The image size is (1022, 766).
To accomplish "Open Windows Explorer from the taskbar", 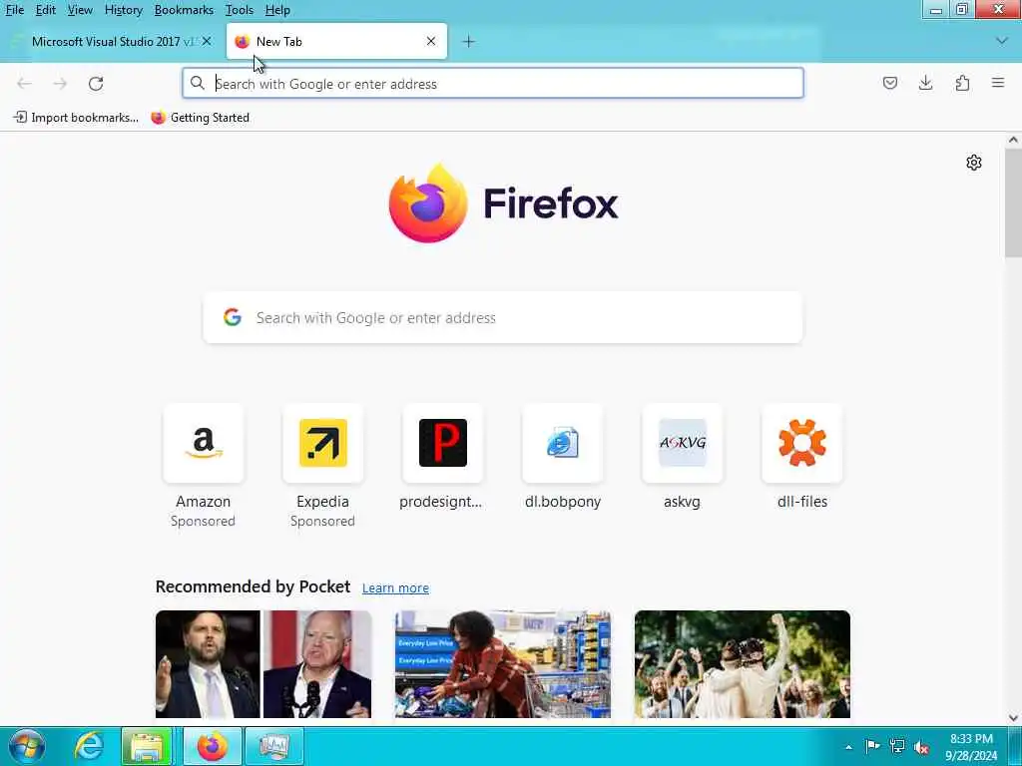I will click(x=147, y=746).
